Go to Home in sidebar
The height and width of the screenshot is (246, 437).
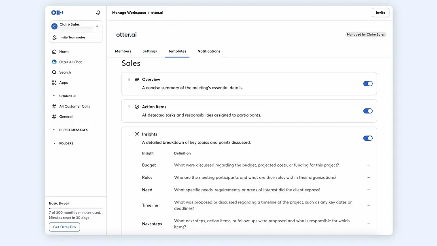click(x=64, y=51)
